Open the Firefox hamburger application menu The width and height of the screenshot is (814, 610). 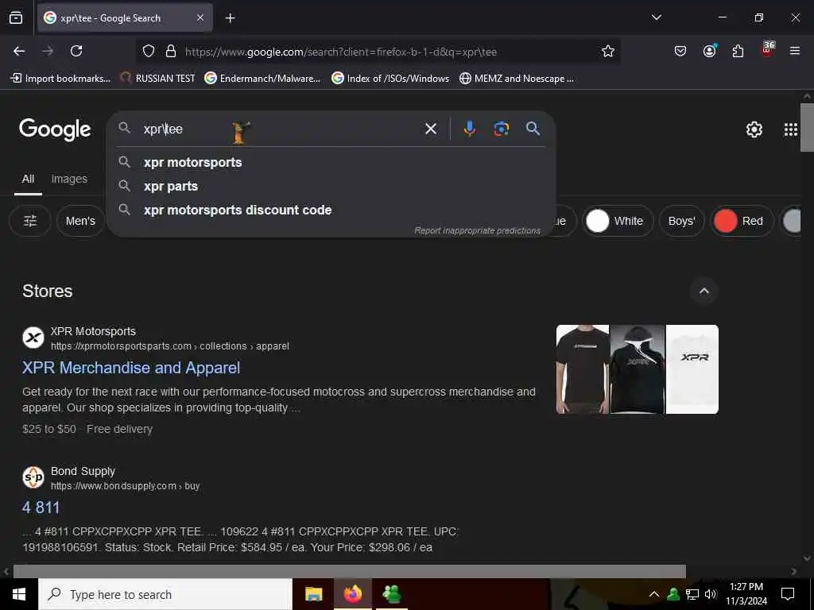click(794, 51)
